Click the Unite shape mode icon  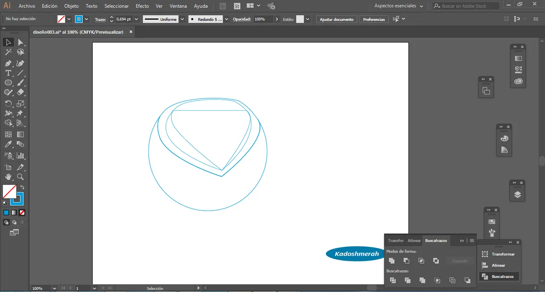pyautogui.click(x=392, y=261)
